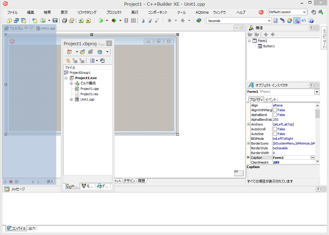Screen dimensions: 329x235
Task: Toggle the AlphaBlend checkbox
Action: coord(275,115)
